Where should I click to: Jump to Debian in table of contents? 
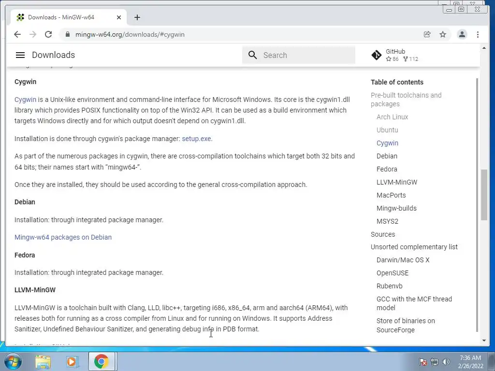(387, 156)
